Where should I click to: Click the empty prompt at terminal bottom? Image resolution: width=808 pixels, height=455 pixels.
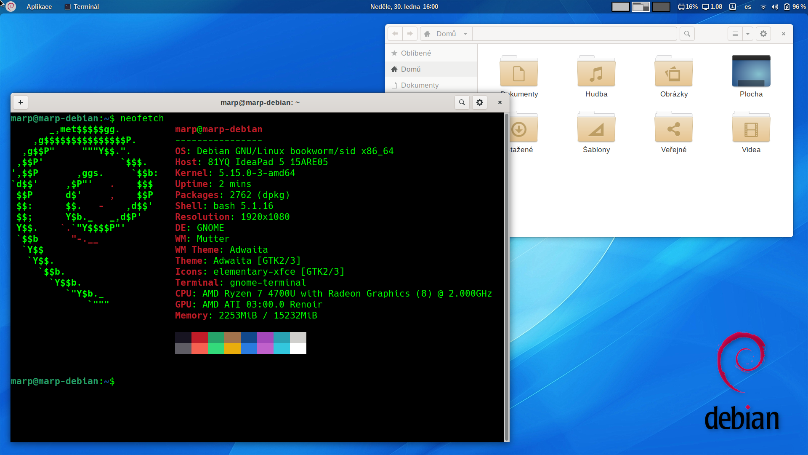[63, 381]
